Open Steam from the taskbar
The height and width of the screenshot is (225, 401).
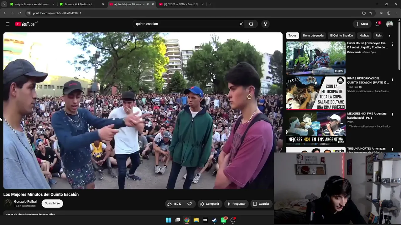click(214, 220)
